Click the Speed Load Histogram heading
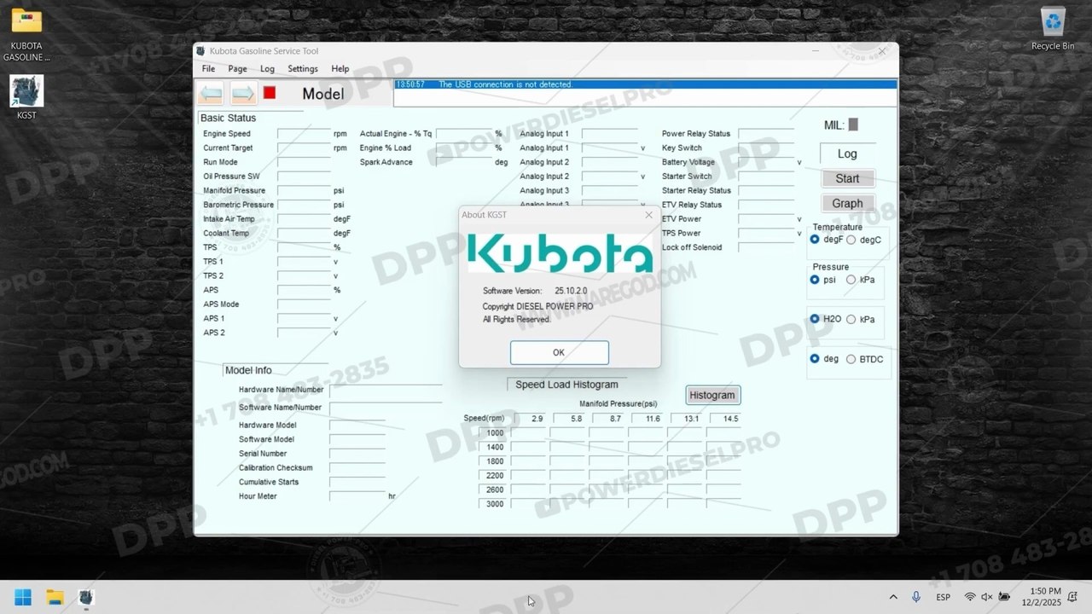Screen dimensions: 1092x614 pyautogui.click(x=566, y=385)
